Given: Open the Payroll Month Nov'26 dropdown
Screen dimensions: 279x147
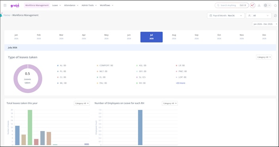Looking at the screenshot, I should tap(226, 16).
